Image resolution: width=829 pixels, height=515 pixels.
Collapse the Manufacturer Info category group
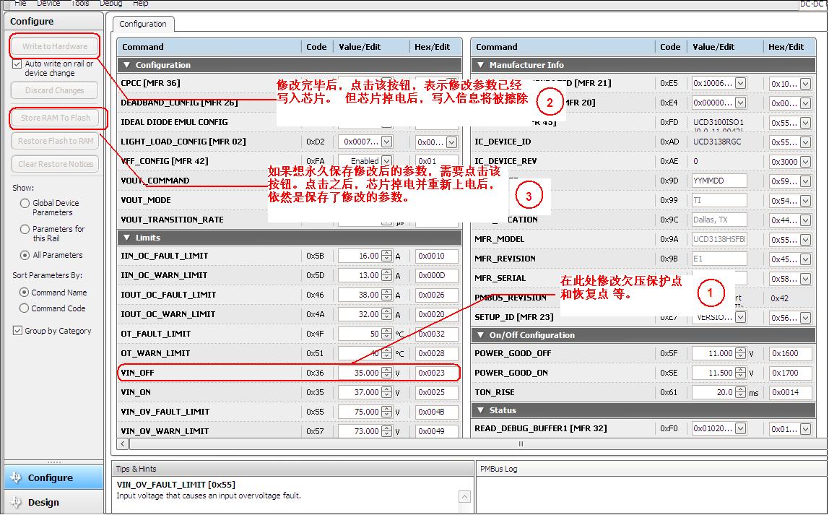481,65
